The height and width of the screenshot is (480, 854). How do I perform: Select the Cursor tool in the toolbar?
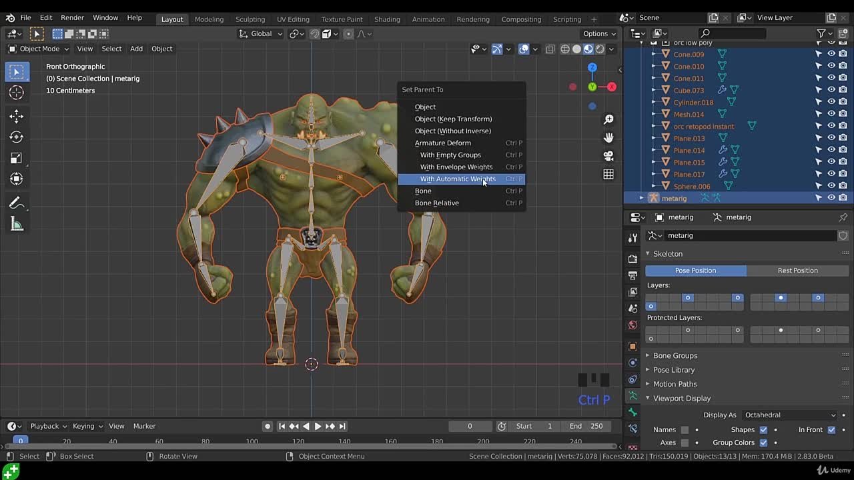(x=17, y=93)
